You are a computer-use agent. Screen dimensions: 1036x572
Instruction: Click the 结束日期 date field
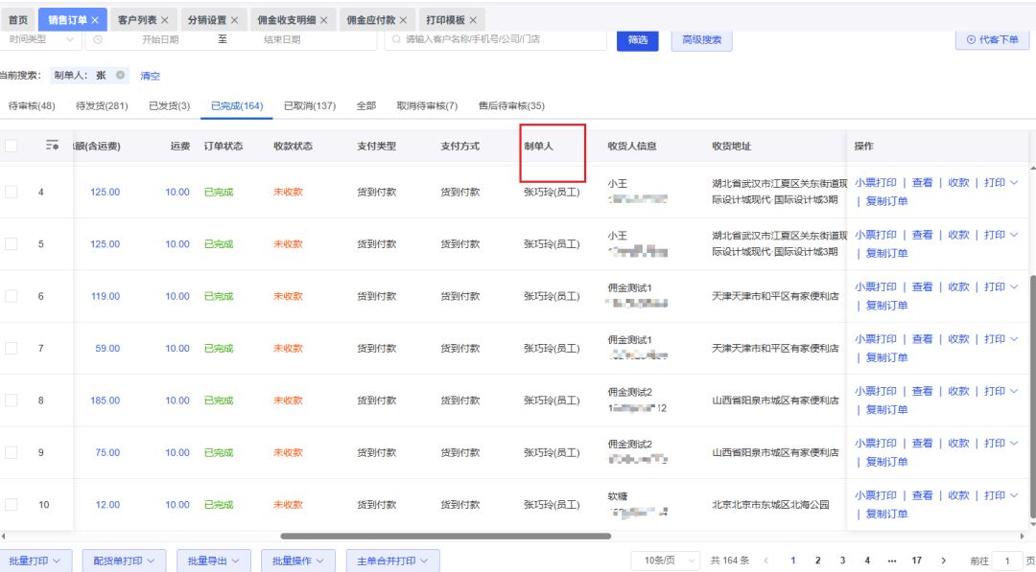282,39
